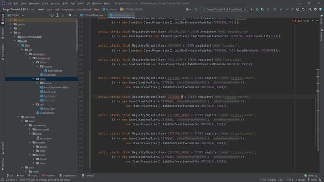The image size is (324, 182).
Task: Collapse the block package
Action: click(x=34, y=62)
